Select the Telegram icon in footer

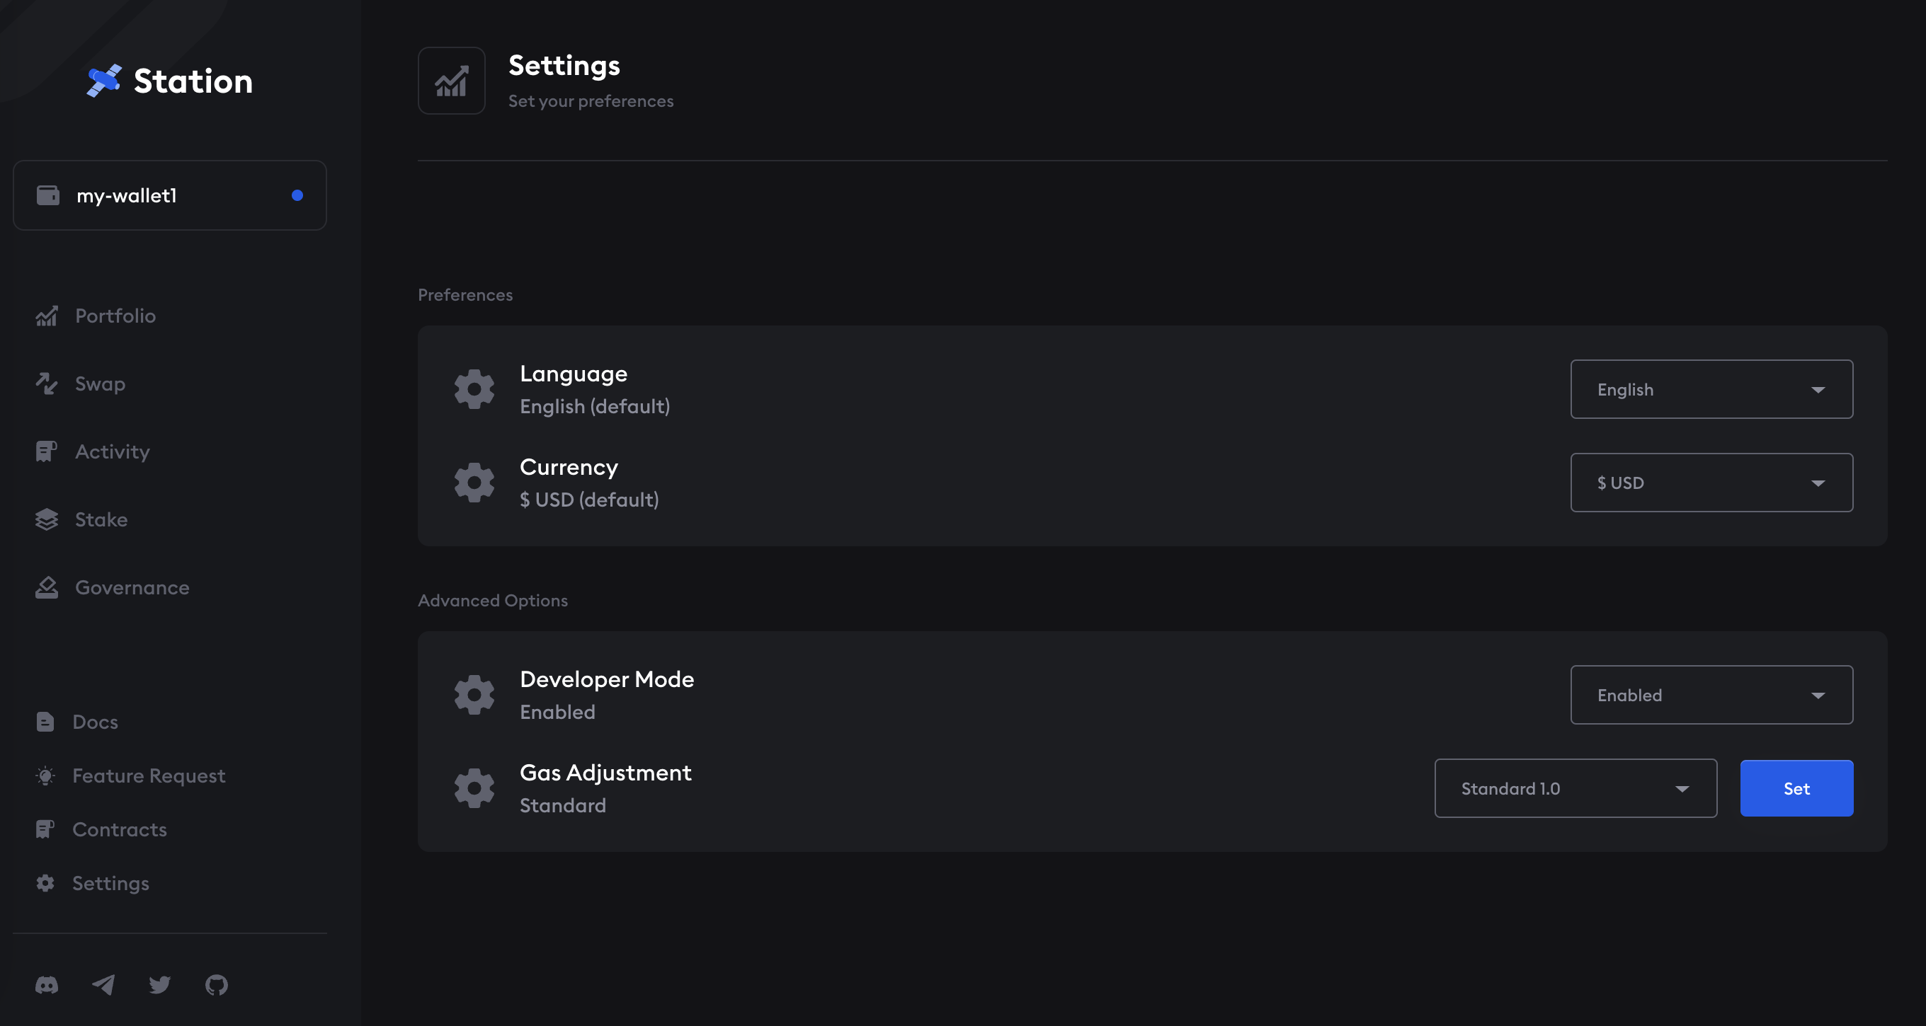tap(105, 983)
